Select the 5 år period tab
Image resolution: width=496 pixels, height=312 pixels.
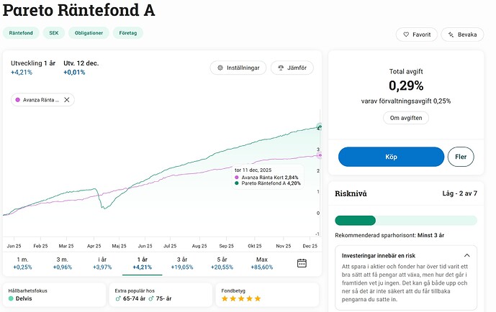coord(222,263)
